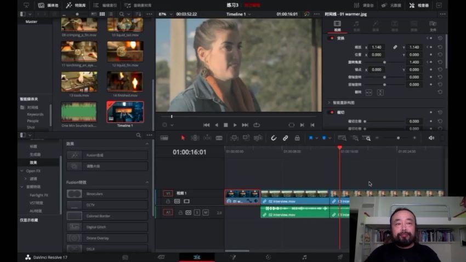Click the Overwrite Clip tool icon

pos(246,138)
